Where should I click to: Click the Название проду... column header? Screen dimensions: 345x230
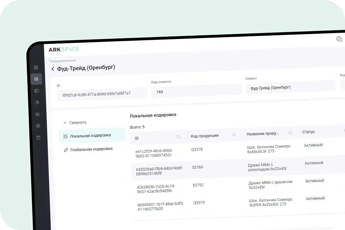263,134
